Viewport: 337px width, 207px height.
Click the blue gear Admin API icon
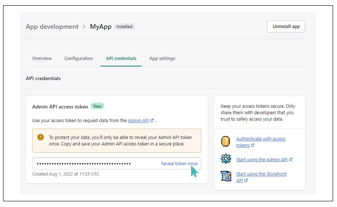pyautogui.click(x=226, y=159)
